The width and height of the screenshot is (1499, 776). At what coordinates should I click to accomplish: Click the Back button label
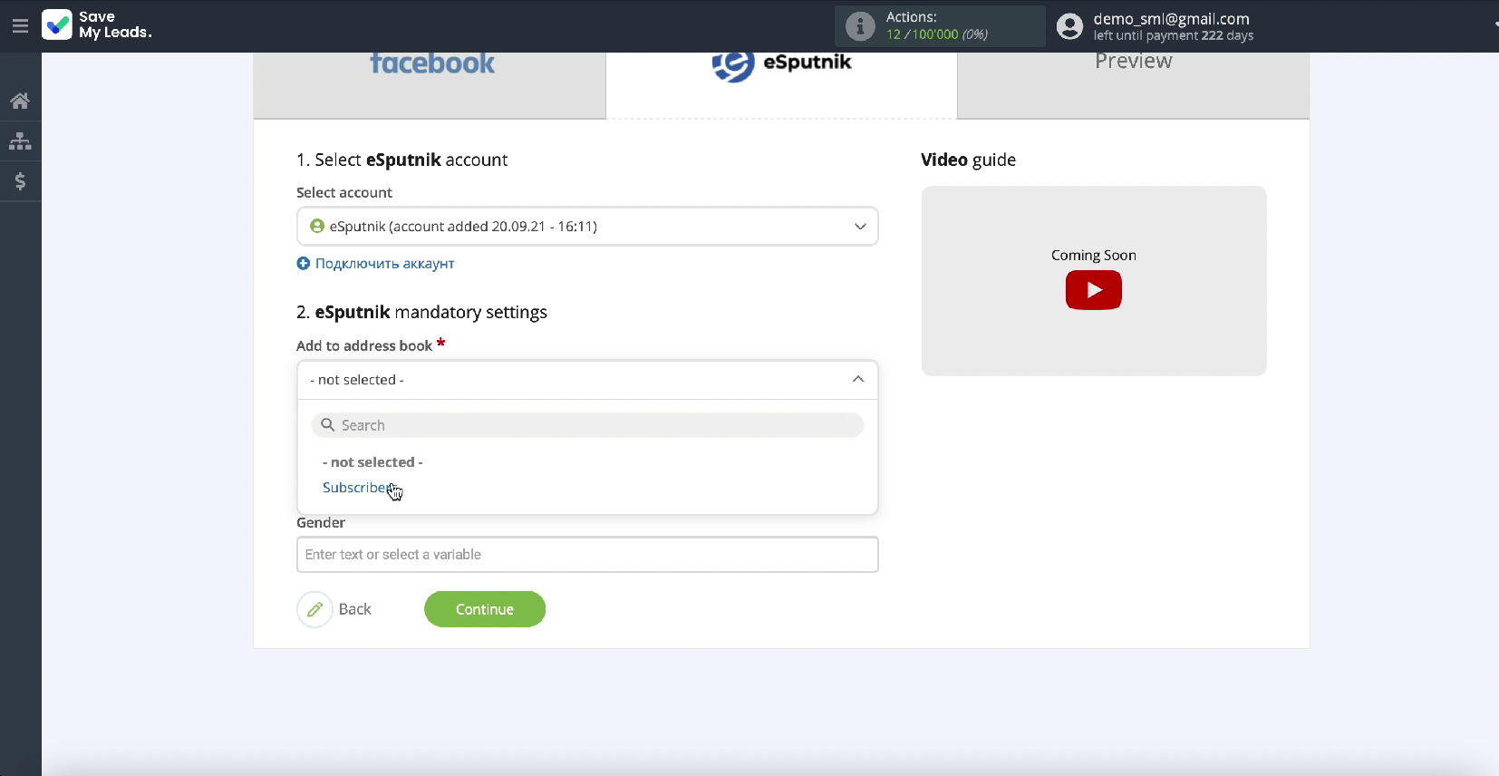355,609
